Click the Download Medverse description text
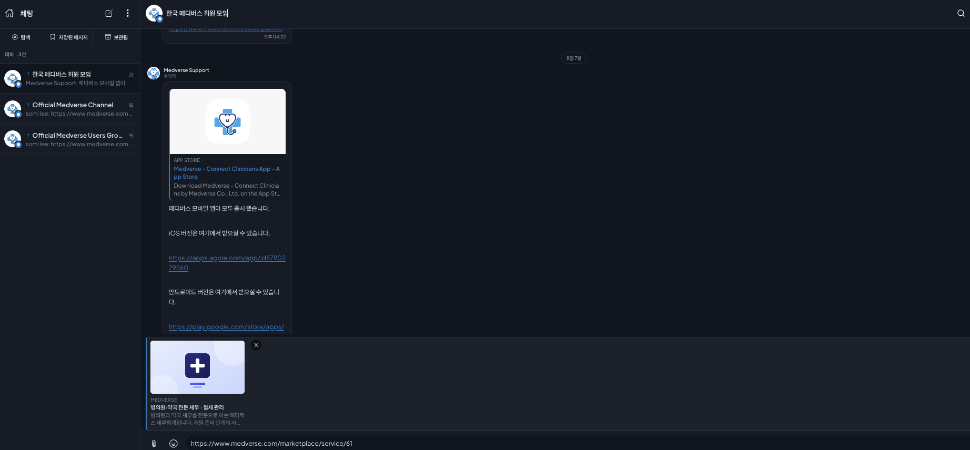Image resolution: width=970 pixels, height=450 pixels. (227, 190)
